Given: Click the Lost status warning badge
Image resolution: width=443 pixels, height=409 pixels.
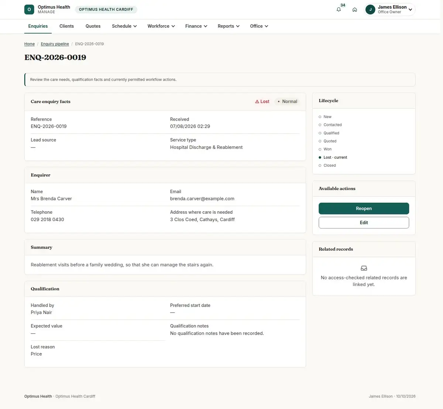Looking at the screenshot, I should [x=262, y=102].
